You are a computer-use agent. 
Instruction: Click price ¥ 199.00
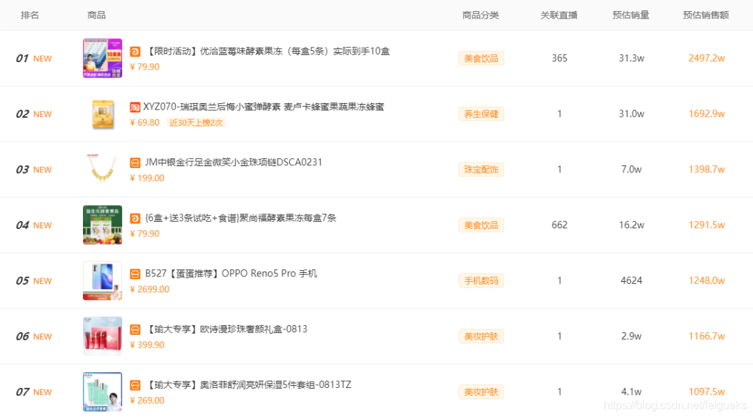coord(147,178)
